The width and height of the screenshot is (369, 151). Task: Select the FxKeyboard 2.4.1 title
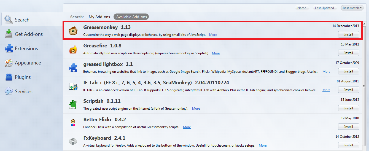[x=105, y=138]
